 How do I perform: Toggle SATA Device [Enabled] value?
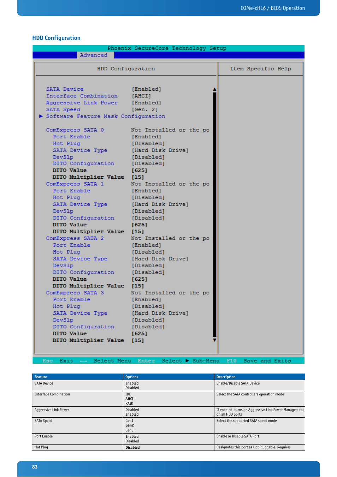147,89
